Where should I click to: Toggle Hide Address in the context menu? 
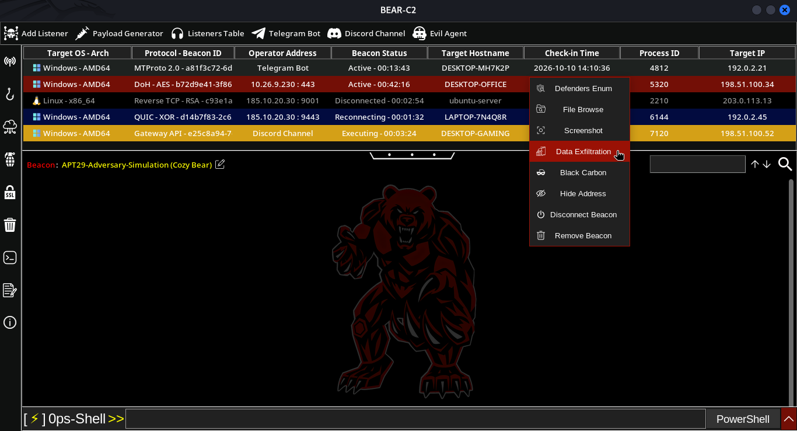579,194
